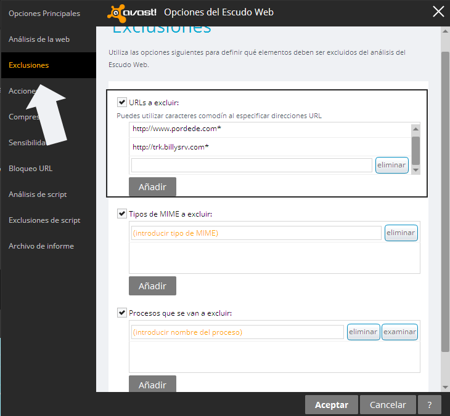Close the Web Shield options window
Image resolution: width=450 pixels, height=416 pixels.
pos(438,12)
